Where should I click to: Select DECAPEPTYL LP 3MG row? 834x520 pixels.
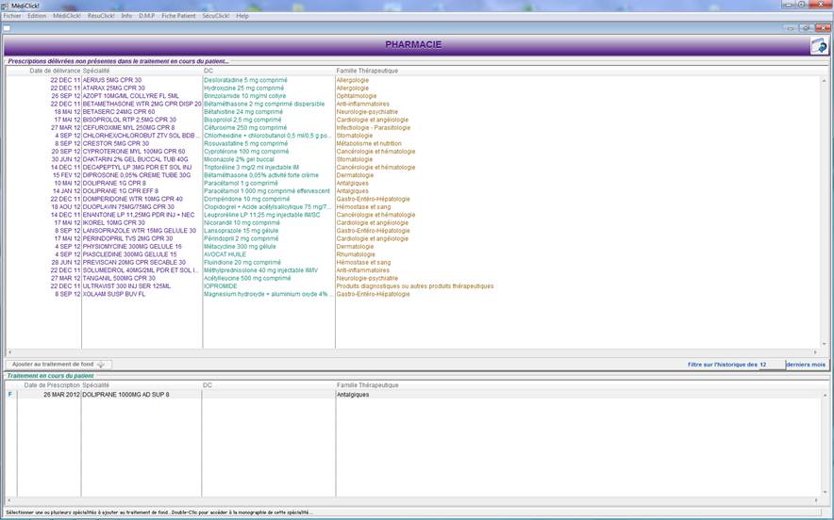click(x=412, y=168)
